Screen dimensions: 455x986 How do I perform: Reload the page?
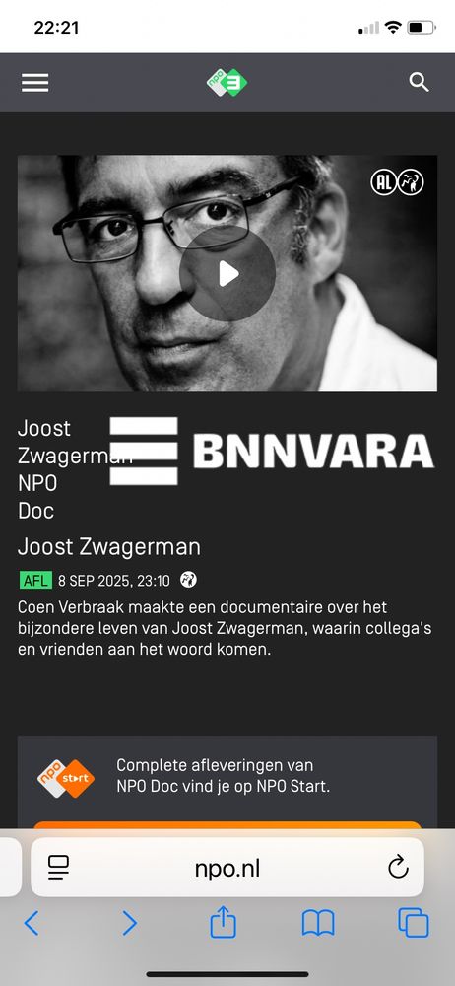point(398,867)
